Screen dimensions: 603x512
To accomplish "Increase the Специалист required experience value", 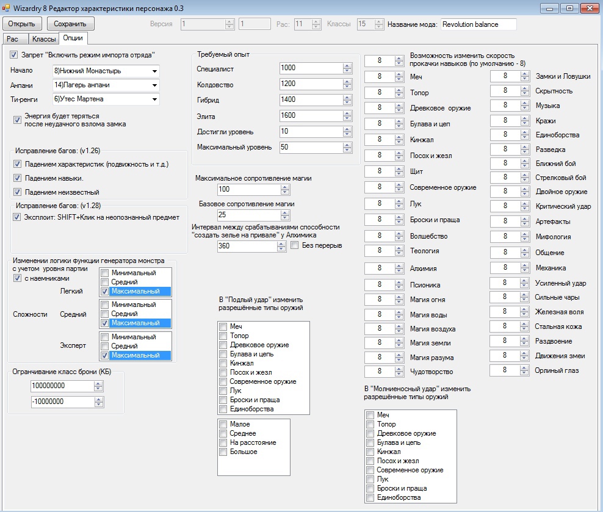I will click(347, 66).
